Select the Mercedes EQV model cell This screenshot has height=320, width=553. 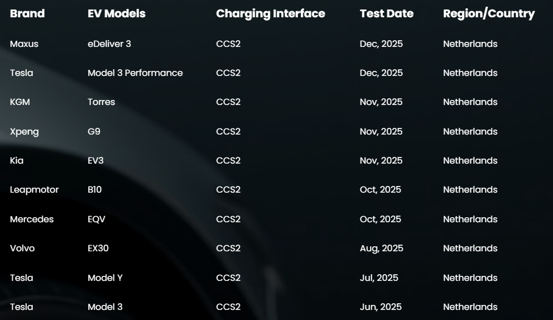point(97,219)
